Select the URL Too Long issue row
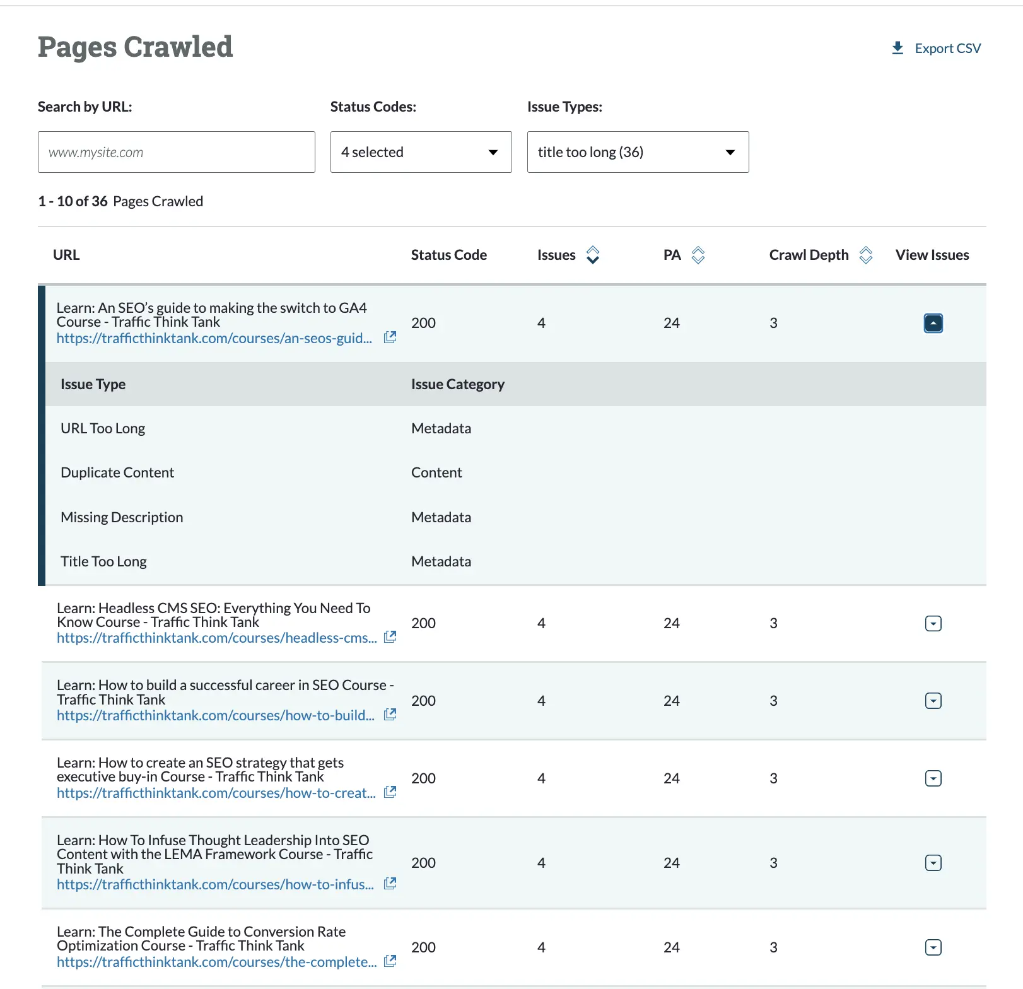The image size is (1023, 989). coord(103,428)
